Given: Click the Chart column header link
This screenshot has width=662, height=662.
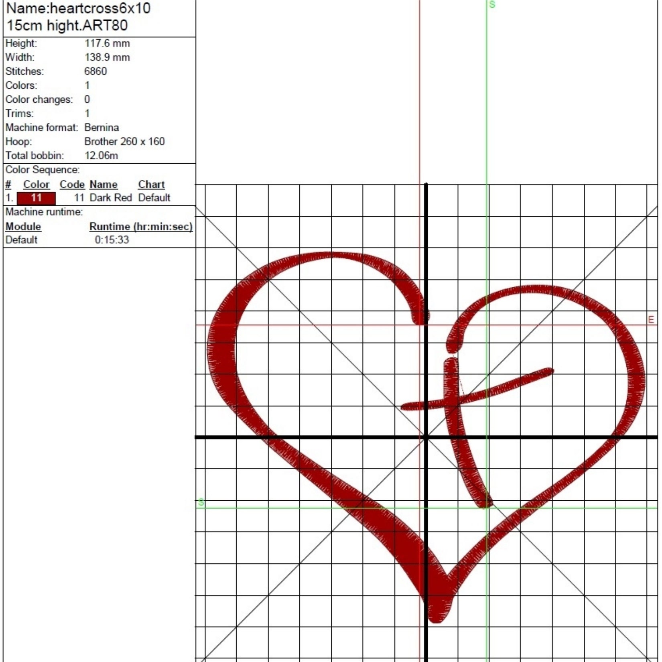Looking at the screenshot, I should [x=151, y=184].
